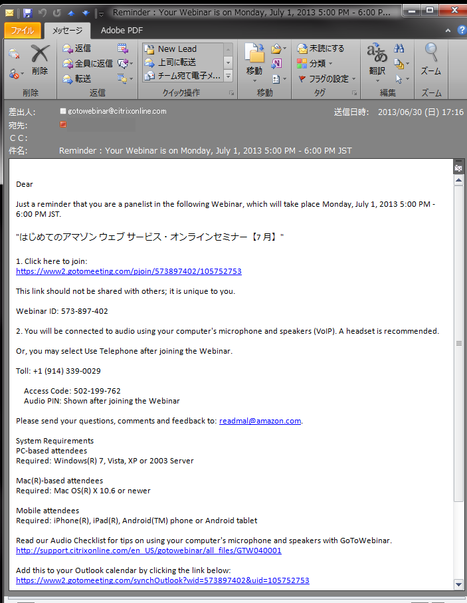
Task: Select the メッセージ ribbon tab
Action: pos(67,31)
